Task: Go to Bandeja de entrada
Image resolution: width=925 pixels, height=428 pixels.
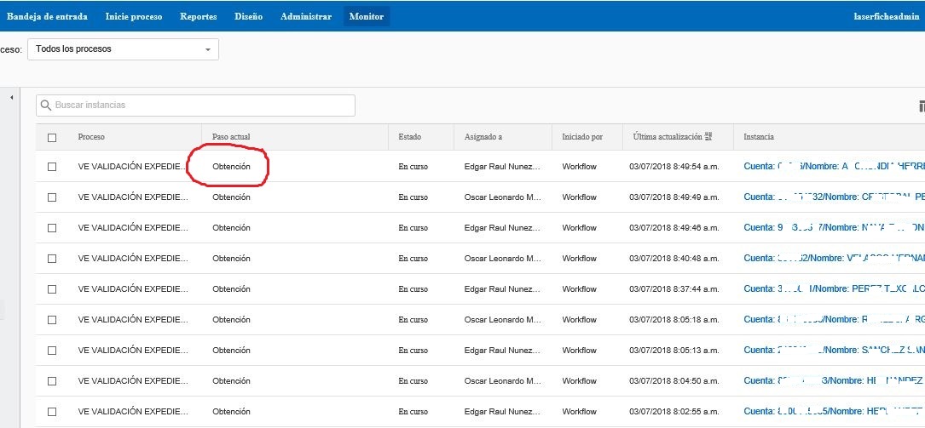Action: point(46,17)
